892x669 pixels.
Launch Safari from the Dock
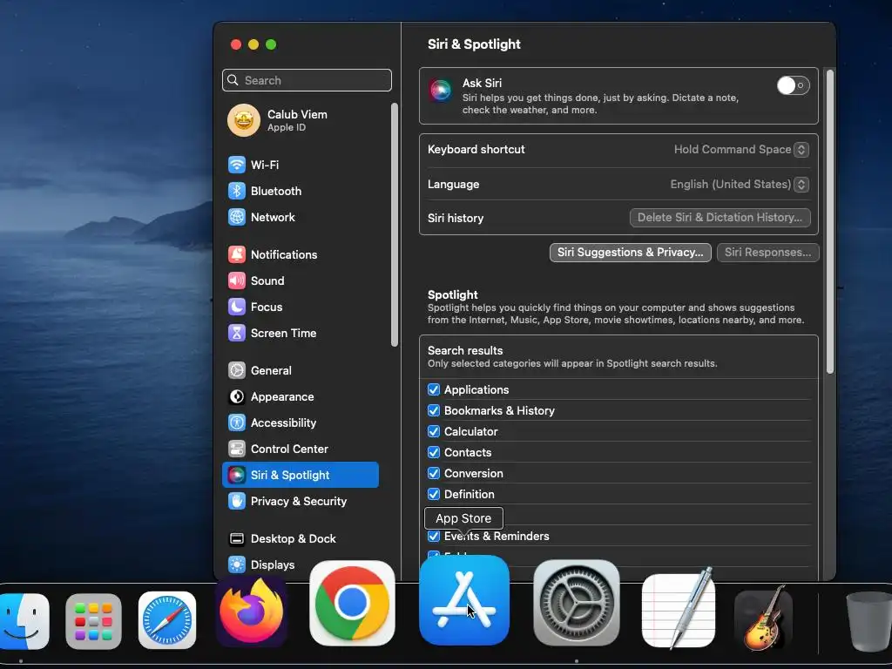(167, 620)
